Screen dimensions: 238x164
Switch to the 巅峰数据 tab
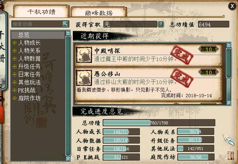tap(99, 13)
